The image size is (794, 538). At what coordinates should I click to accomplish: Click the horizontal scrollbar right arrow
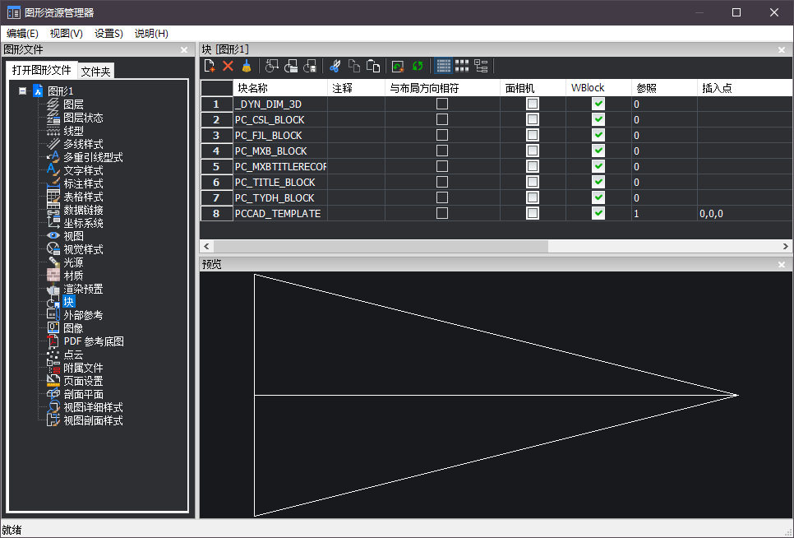point(787,246)
